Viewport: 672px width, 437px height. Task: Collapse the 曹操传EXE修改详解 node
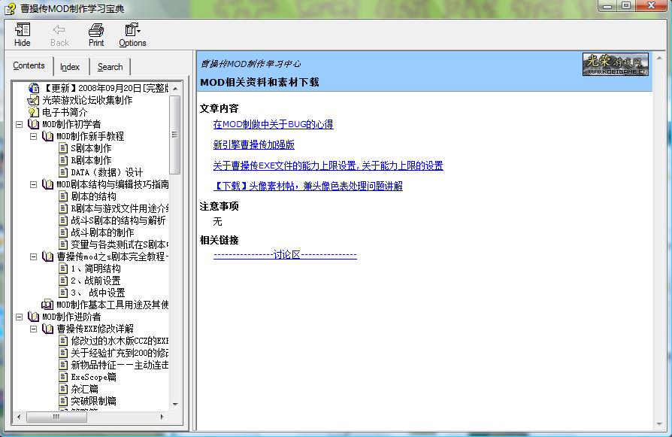click(33, 329)
